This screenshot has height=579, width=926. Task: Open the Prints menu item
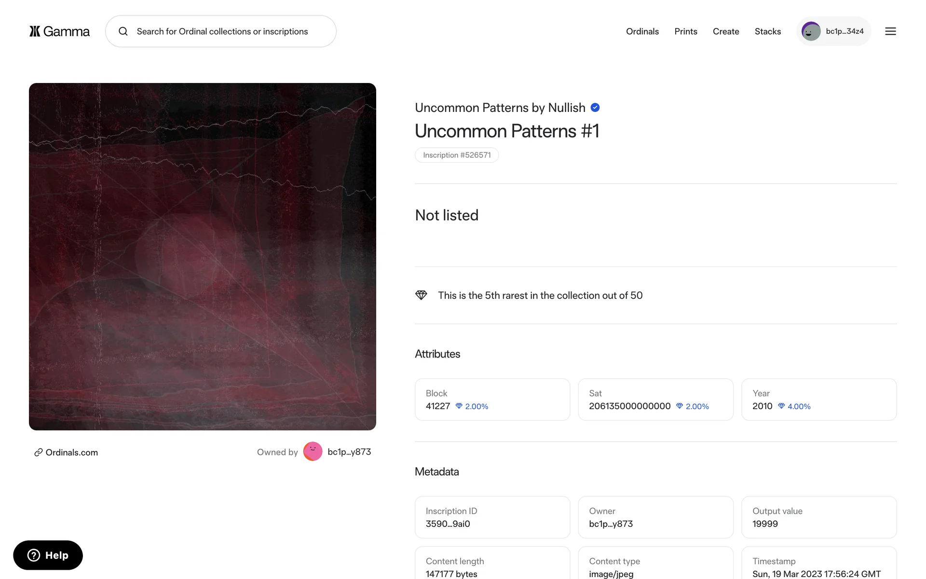click(x=685, y=31)
